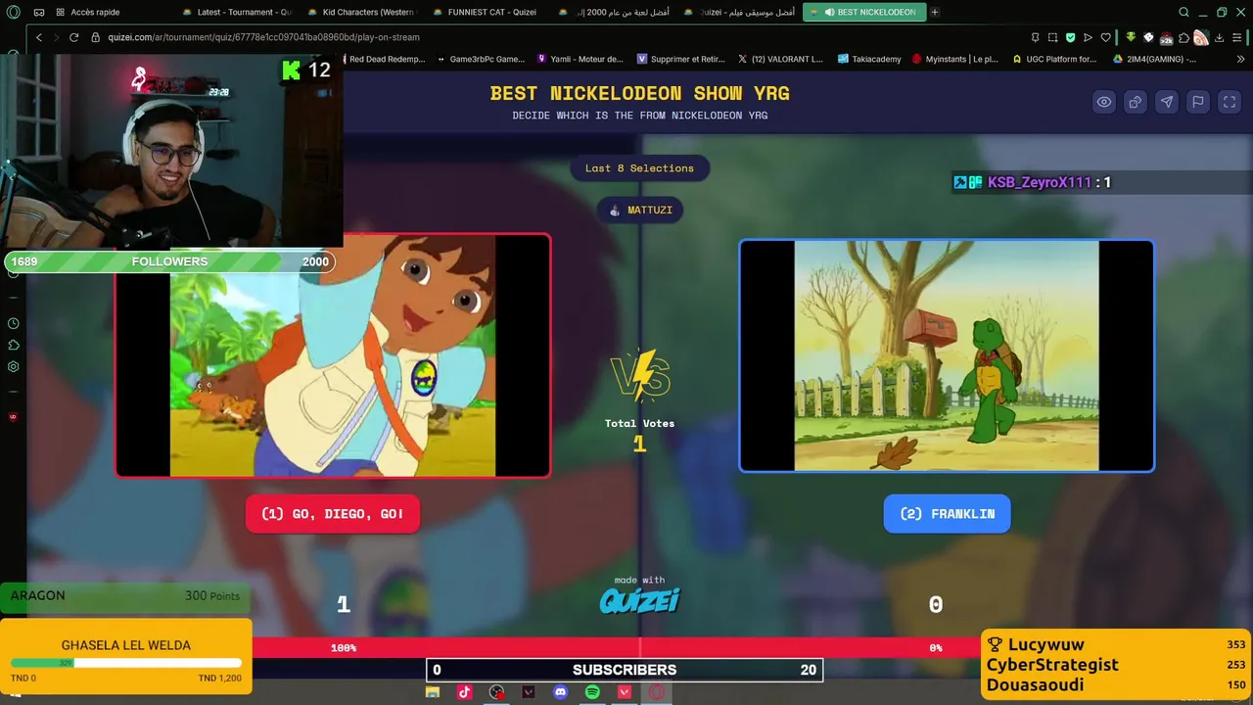Image resolution: width=1253 pixels, height=705 pixels.
Task: Click the MATTUZI creator badge
Action: coord(640,210)
